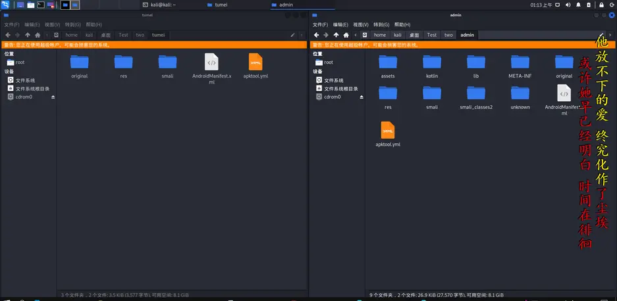Go to the home folder in the tumei window
This screenshot has height=301, width=617.
click(x=38, y=35)
